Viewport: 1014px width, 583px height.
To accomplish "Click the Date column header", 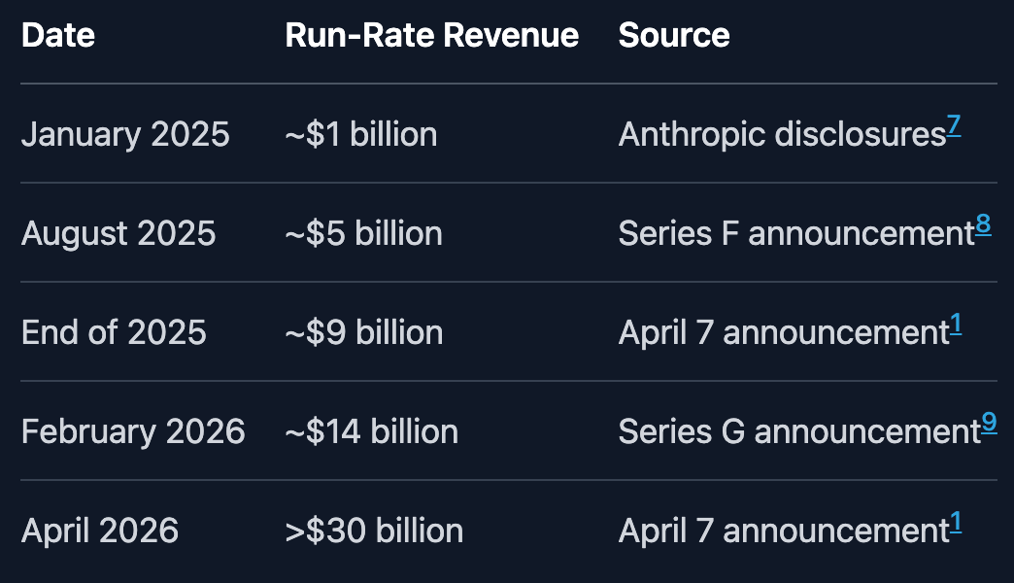I will point(58,35).
